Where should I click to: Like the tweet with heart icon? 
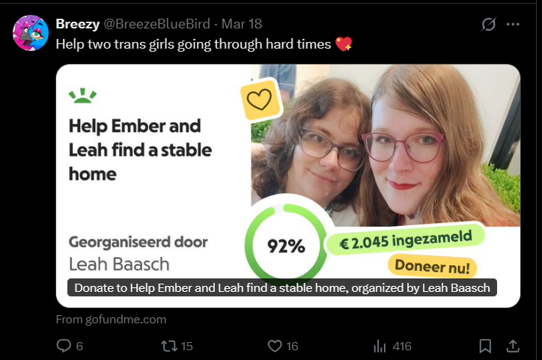pyautogui.click(x=275, y=346)
